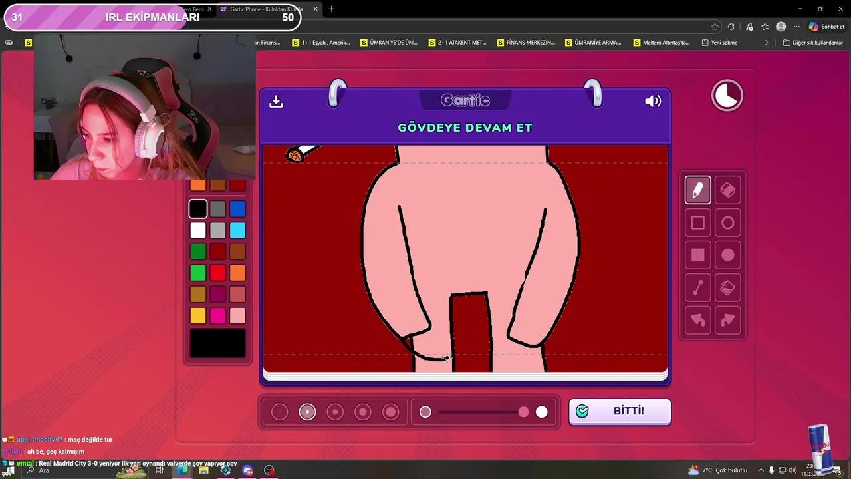Select the pencil drawing tool
Screen dimensions: 851x479
(697, 190)
